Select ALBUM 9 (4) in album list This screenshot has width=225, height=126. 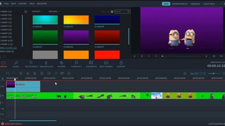pos(6,33)
